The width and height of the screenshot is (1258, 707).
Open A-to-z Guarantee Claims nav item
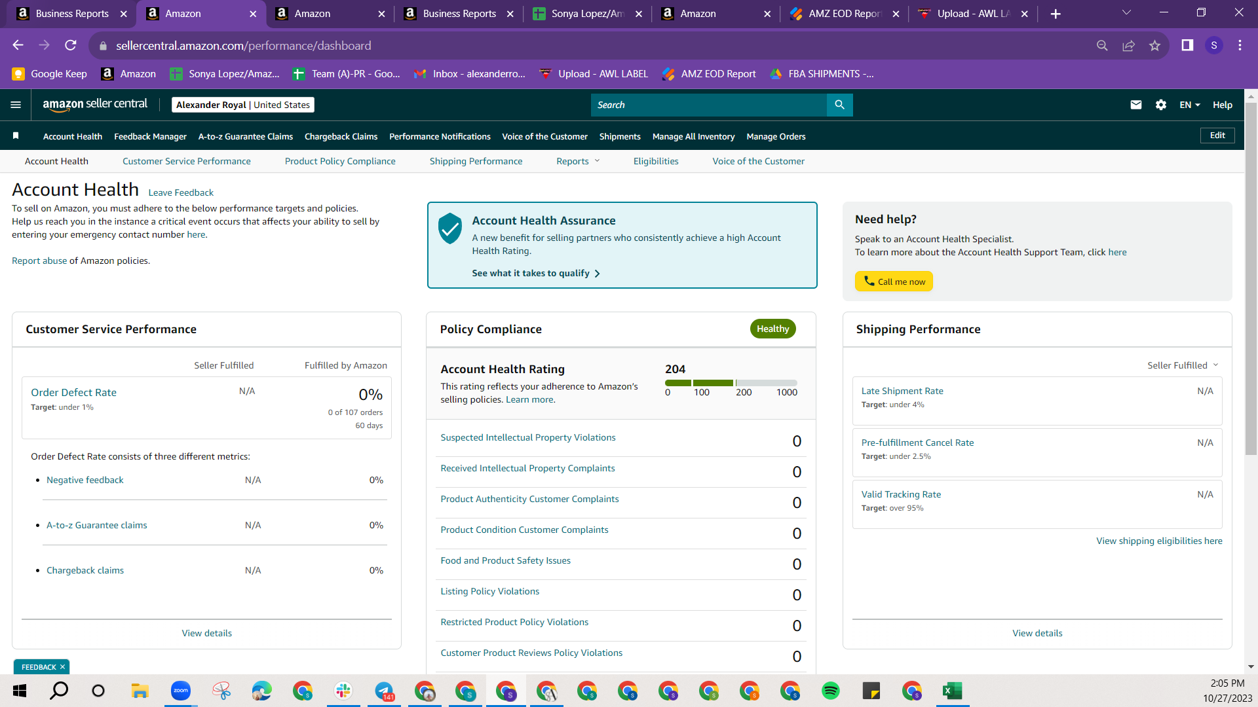246,136
